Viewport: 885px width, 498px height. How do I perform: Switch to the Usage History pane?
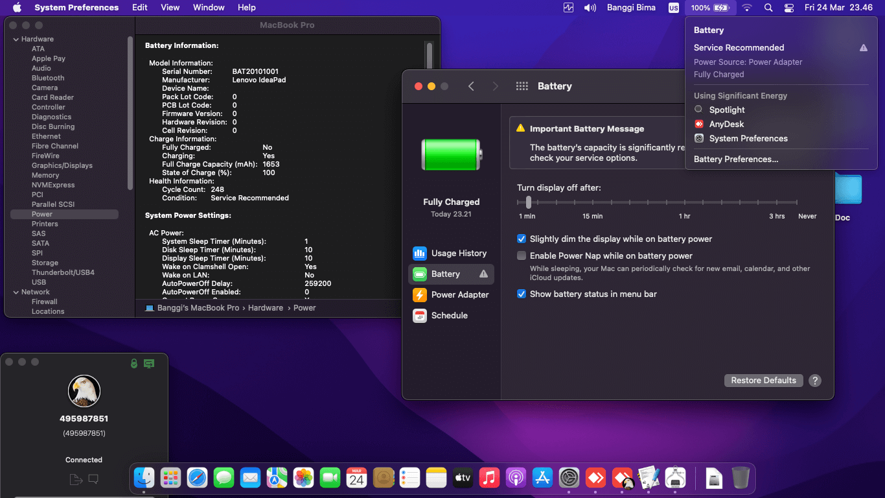point(451,254)
